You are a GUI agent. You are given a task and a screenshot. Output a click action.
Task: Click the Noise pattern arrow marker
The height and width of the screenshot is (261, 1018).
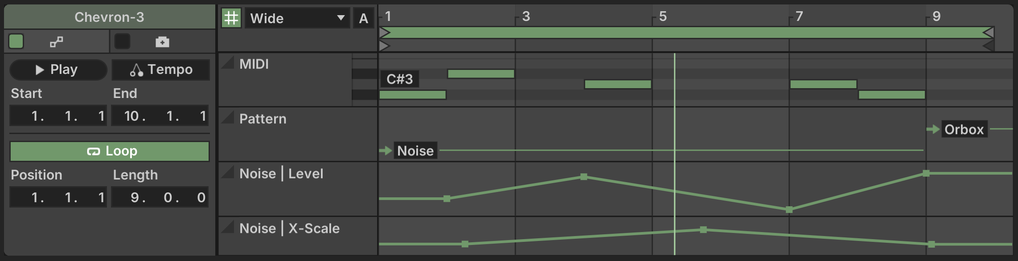(x=385, y=151)
